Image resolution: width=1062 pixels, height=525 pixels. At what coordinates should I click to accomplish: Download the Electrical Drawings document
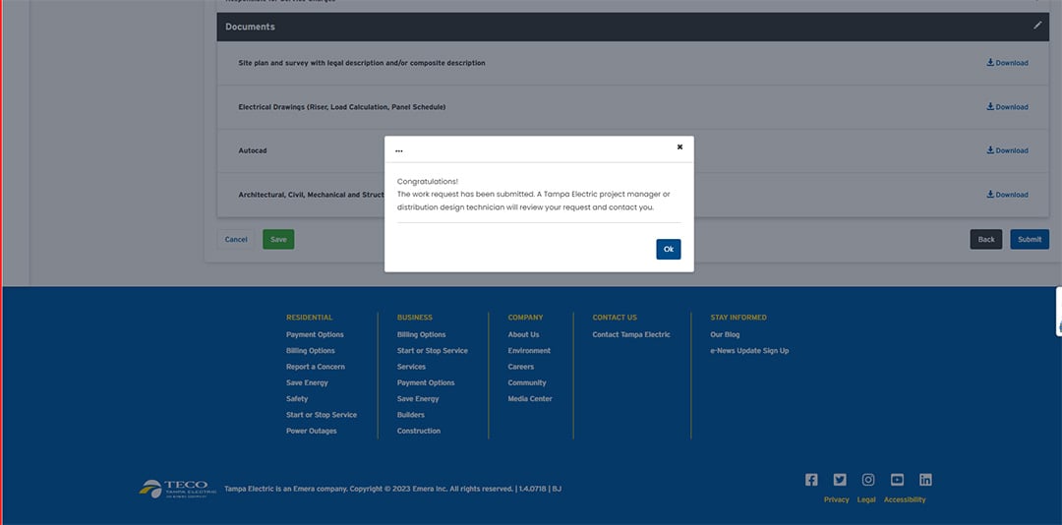[1007, 107]
